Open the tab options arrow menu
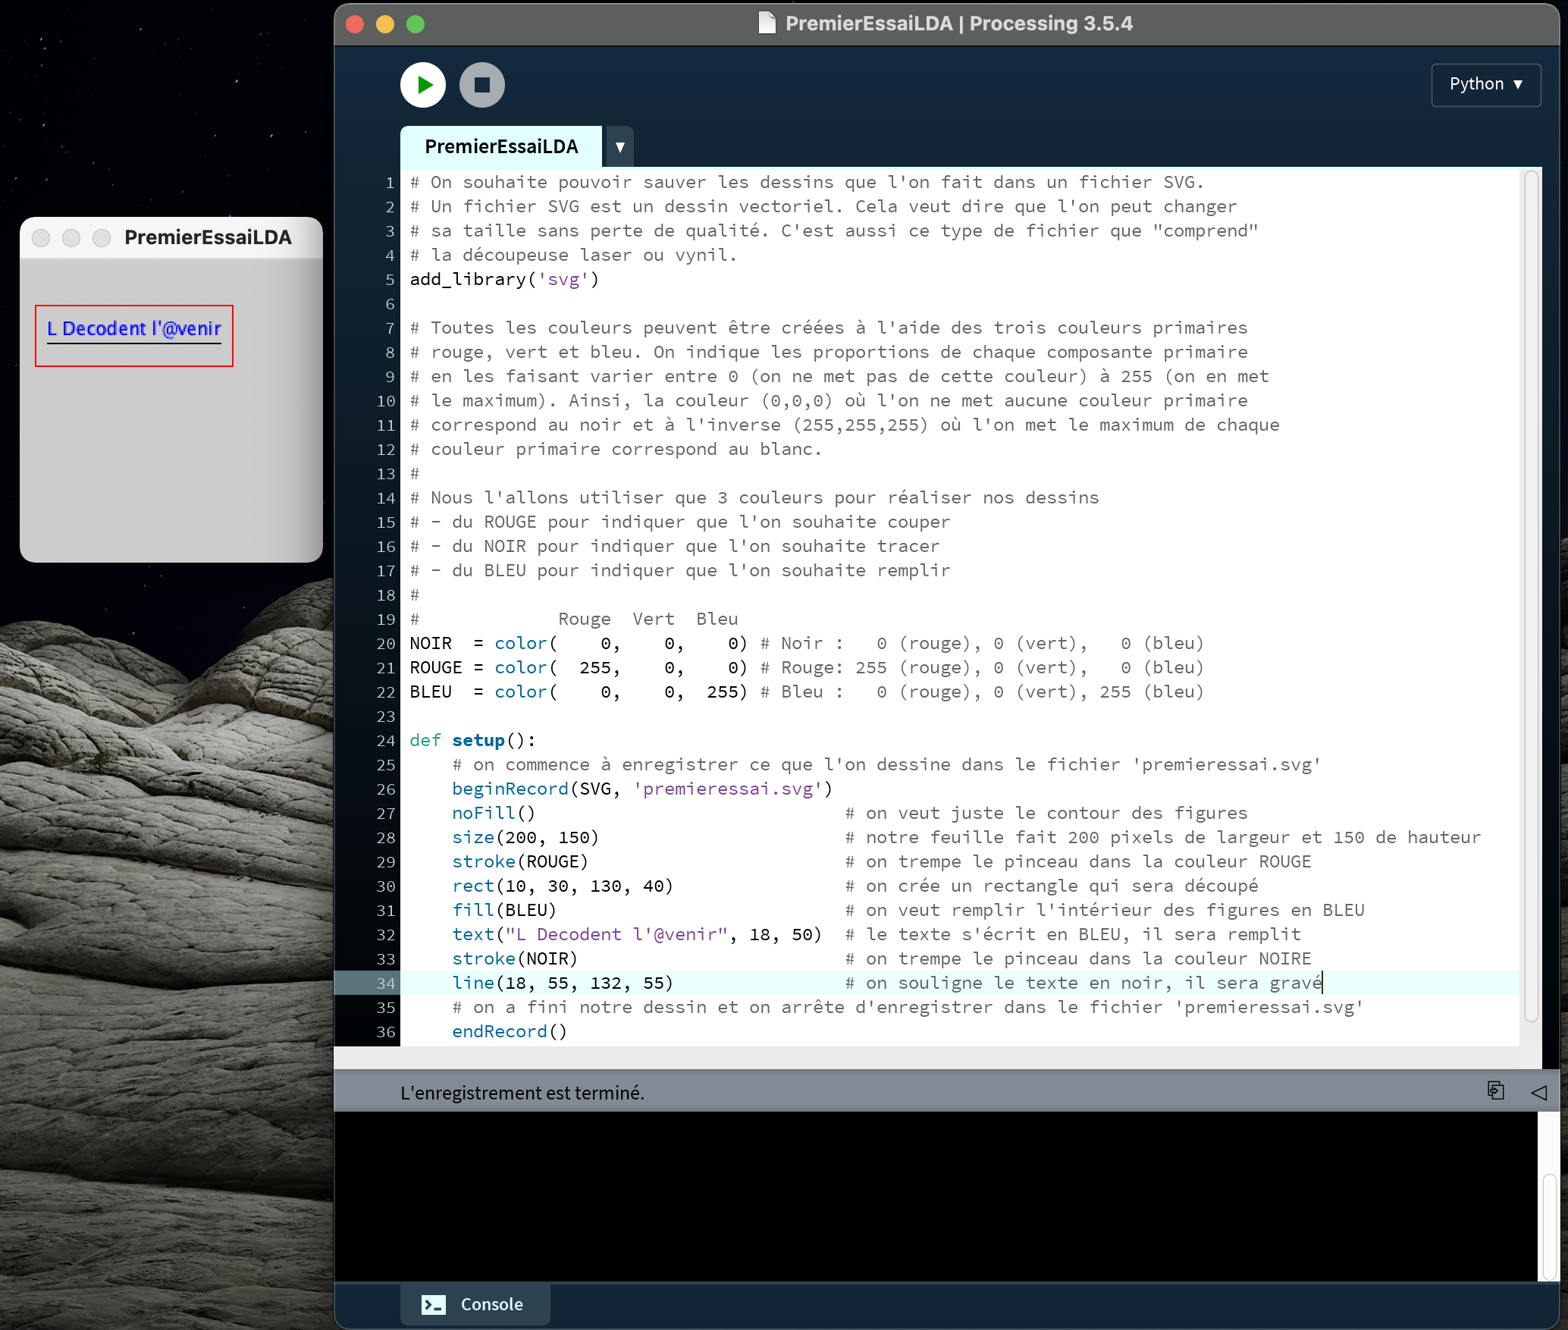 coord(619,147)
